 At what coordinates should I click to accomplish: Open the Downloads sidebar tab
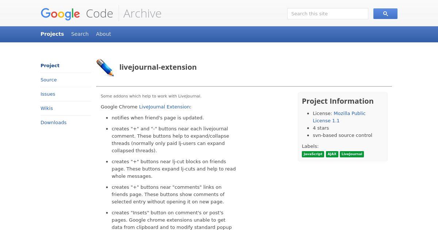(x=53, y=123)
